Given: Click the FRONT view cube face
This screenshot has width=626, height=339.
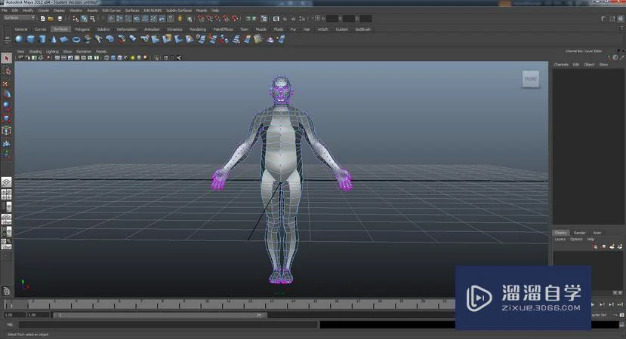Looking at the screenshot, I should coord(531,79).
